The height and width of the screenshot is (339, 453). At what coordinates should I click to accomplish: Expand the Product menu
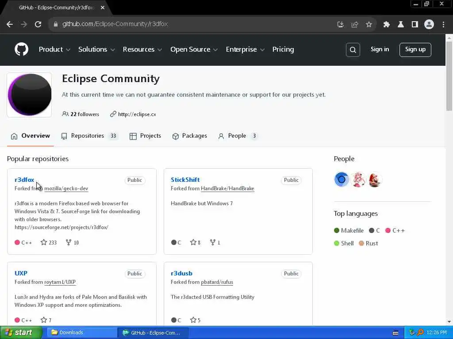click(x=54, y=49)
